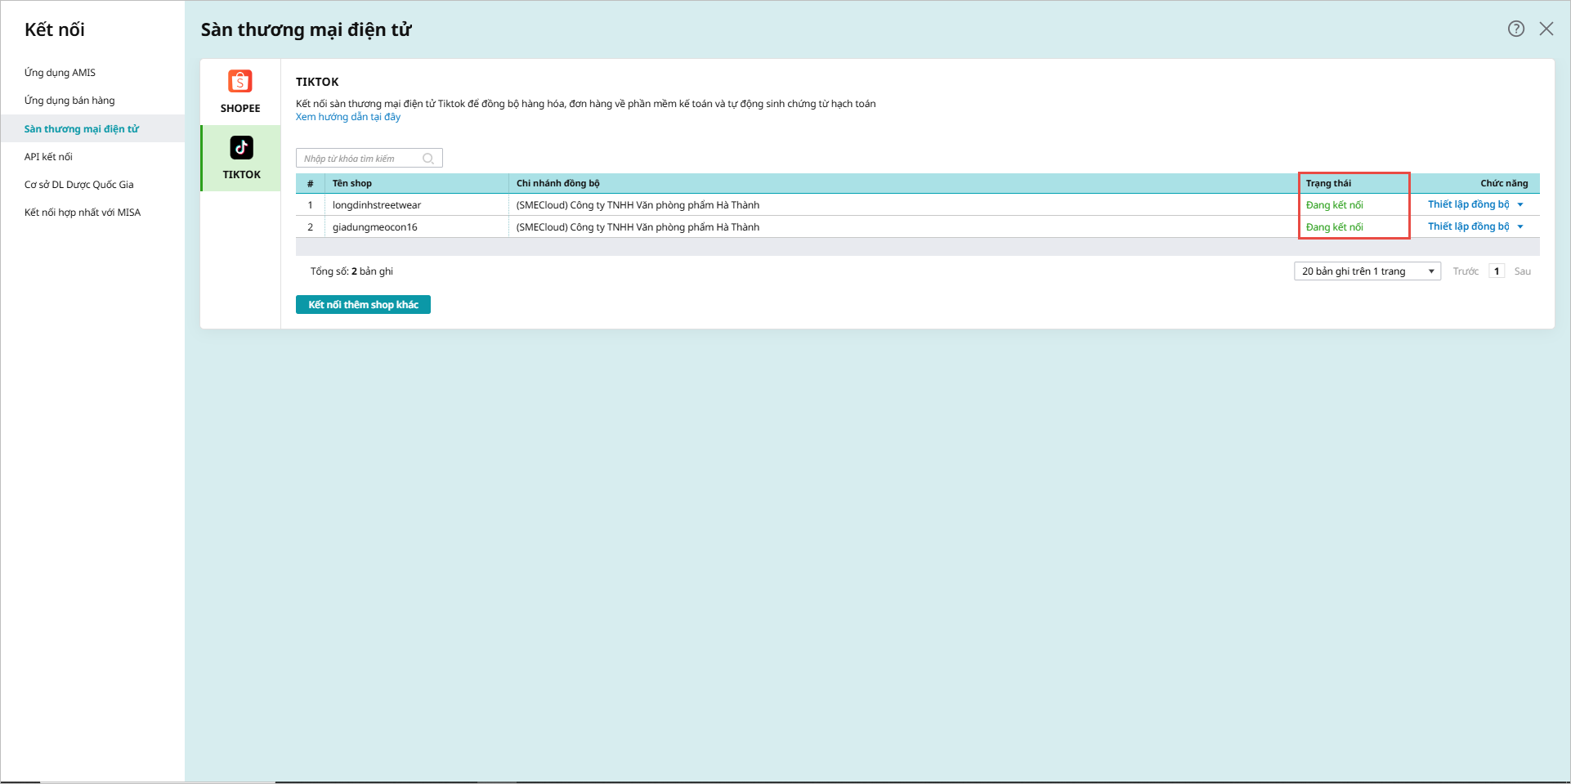The height and width of the screenshot is (784, 1571).
Task: Click Đang kết nối status for longdinhstreetwear
Action: coord(1334,205)
